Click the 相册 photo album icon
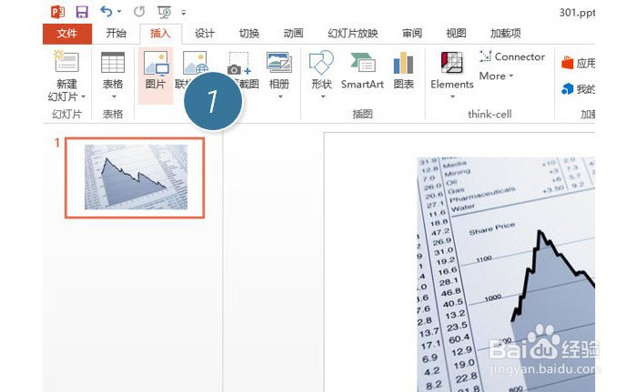 coord(279,63)
